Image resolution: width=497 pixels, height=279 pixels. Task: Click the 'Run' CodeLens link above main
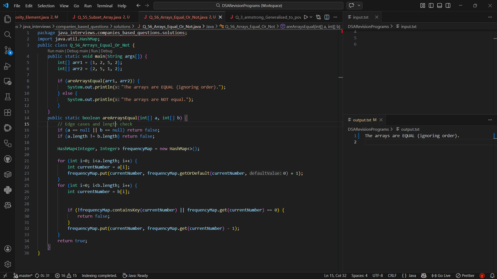click(x=95, y=51)
